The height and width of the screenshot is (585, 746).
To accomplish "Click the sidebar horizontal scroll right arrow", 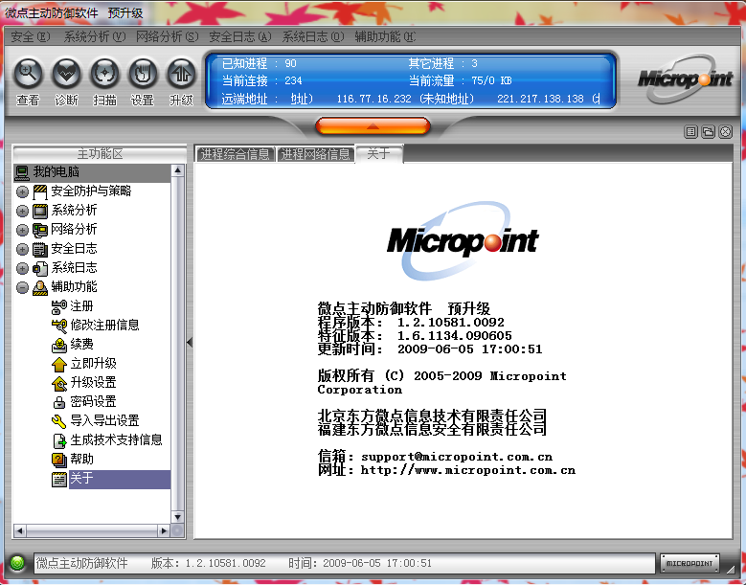I will (x=164, y=530).
